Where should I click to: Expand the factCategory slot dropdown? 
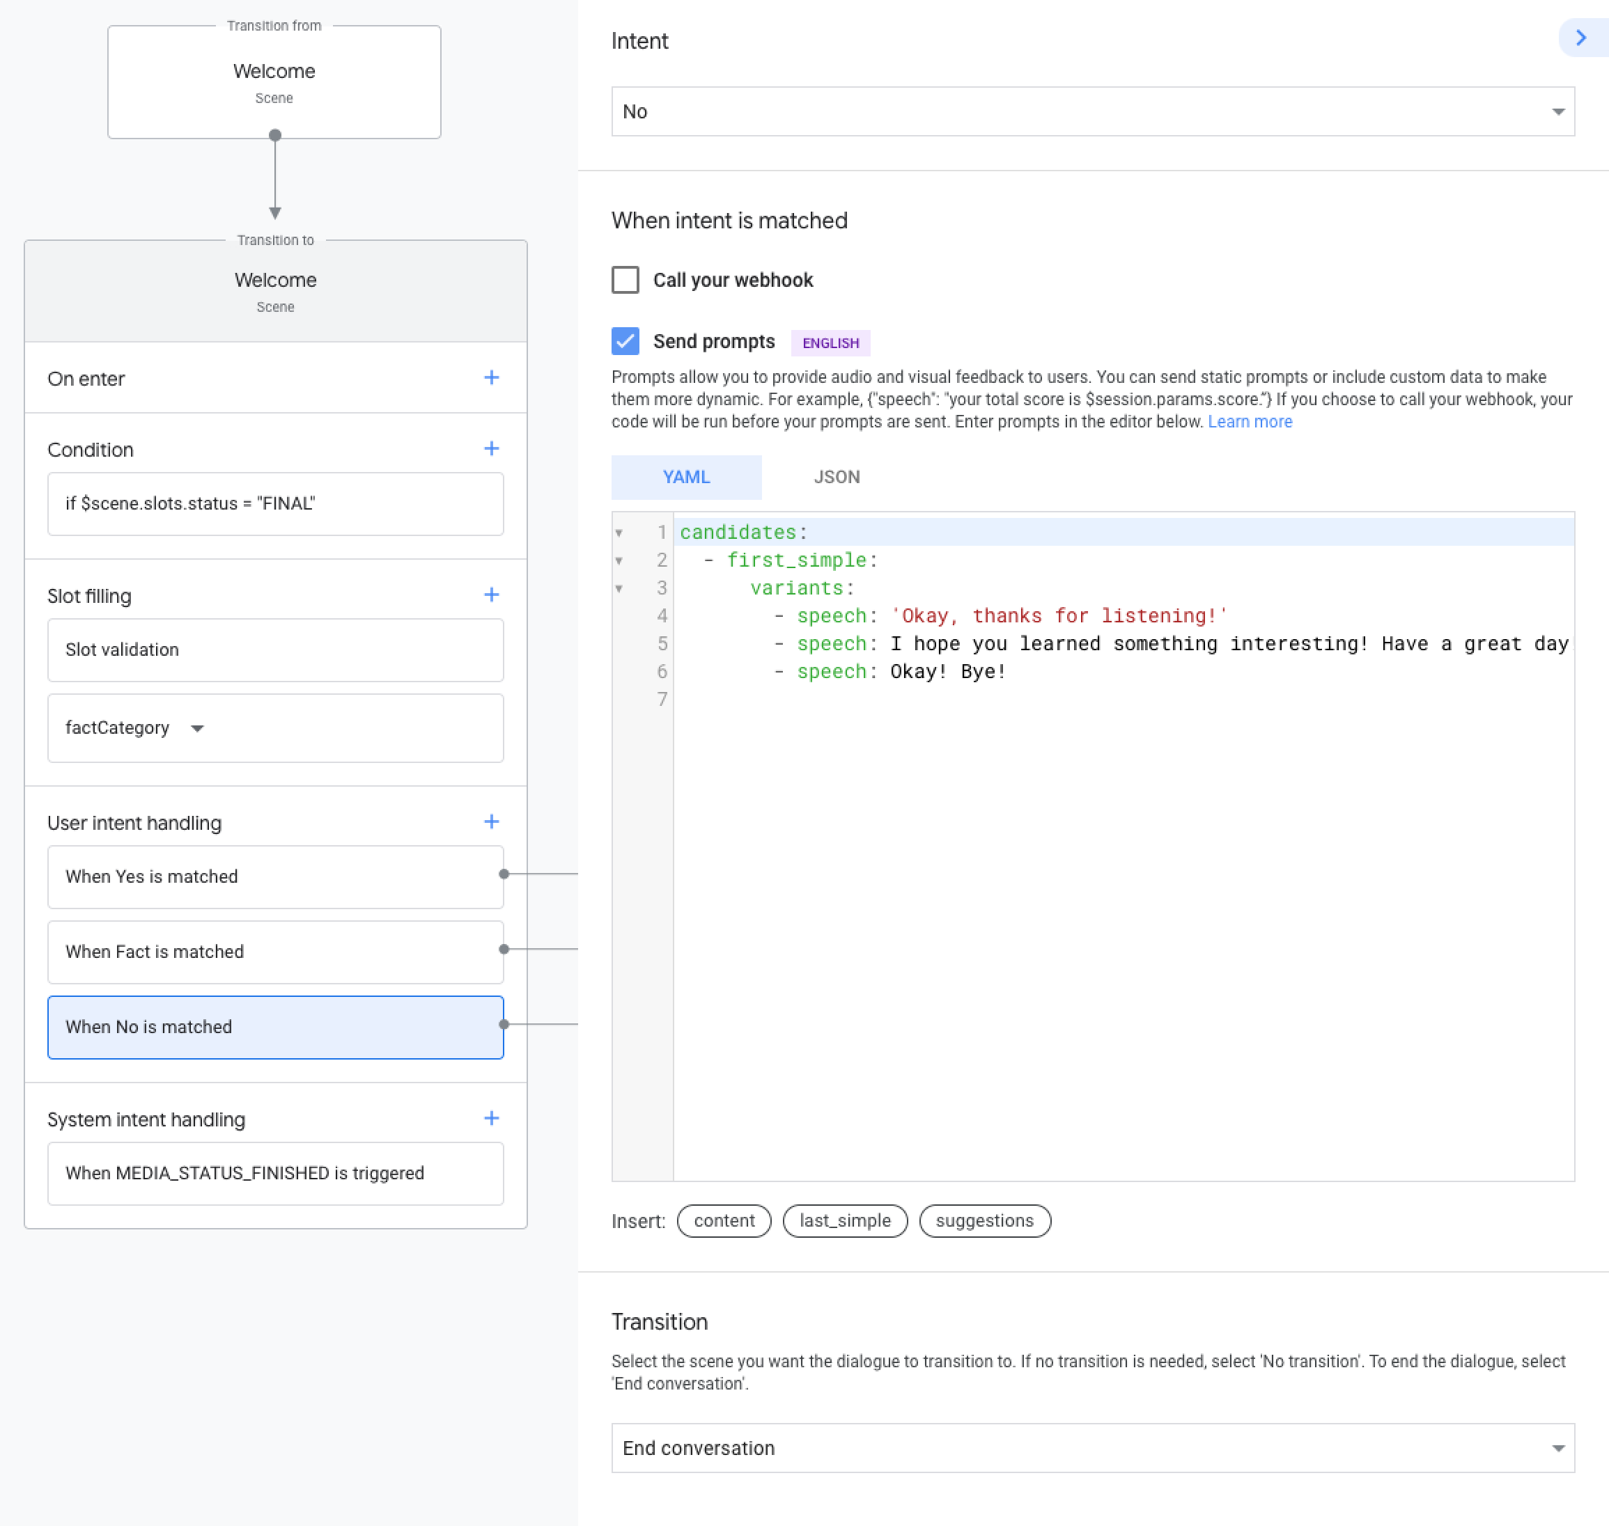[197, 728]
